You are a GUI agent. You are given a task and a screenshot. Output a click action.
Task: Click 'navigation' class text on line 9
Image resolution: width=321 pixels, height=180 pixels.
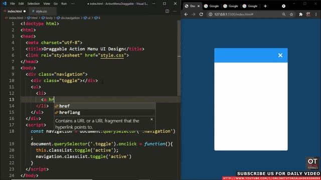tap(69, 74)
